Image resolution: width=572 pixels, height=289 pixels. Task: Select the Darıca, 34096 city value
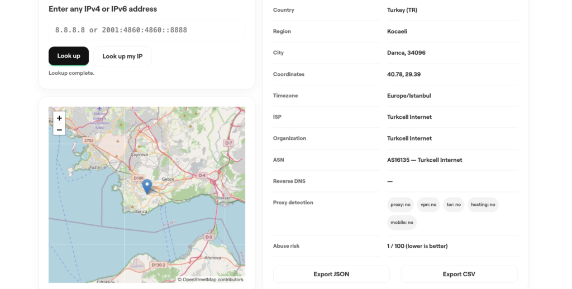(x=406, y=52)
